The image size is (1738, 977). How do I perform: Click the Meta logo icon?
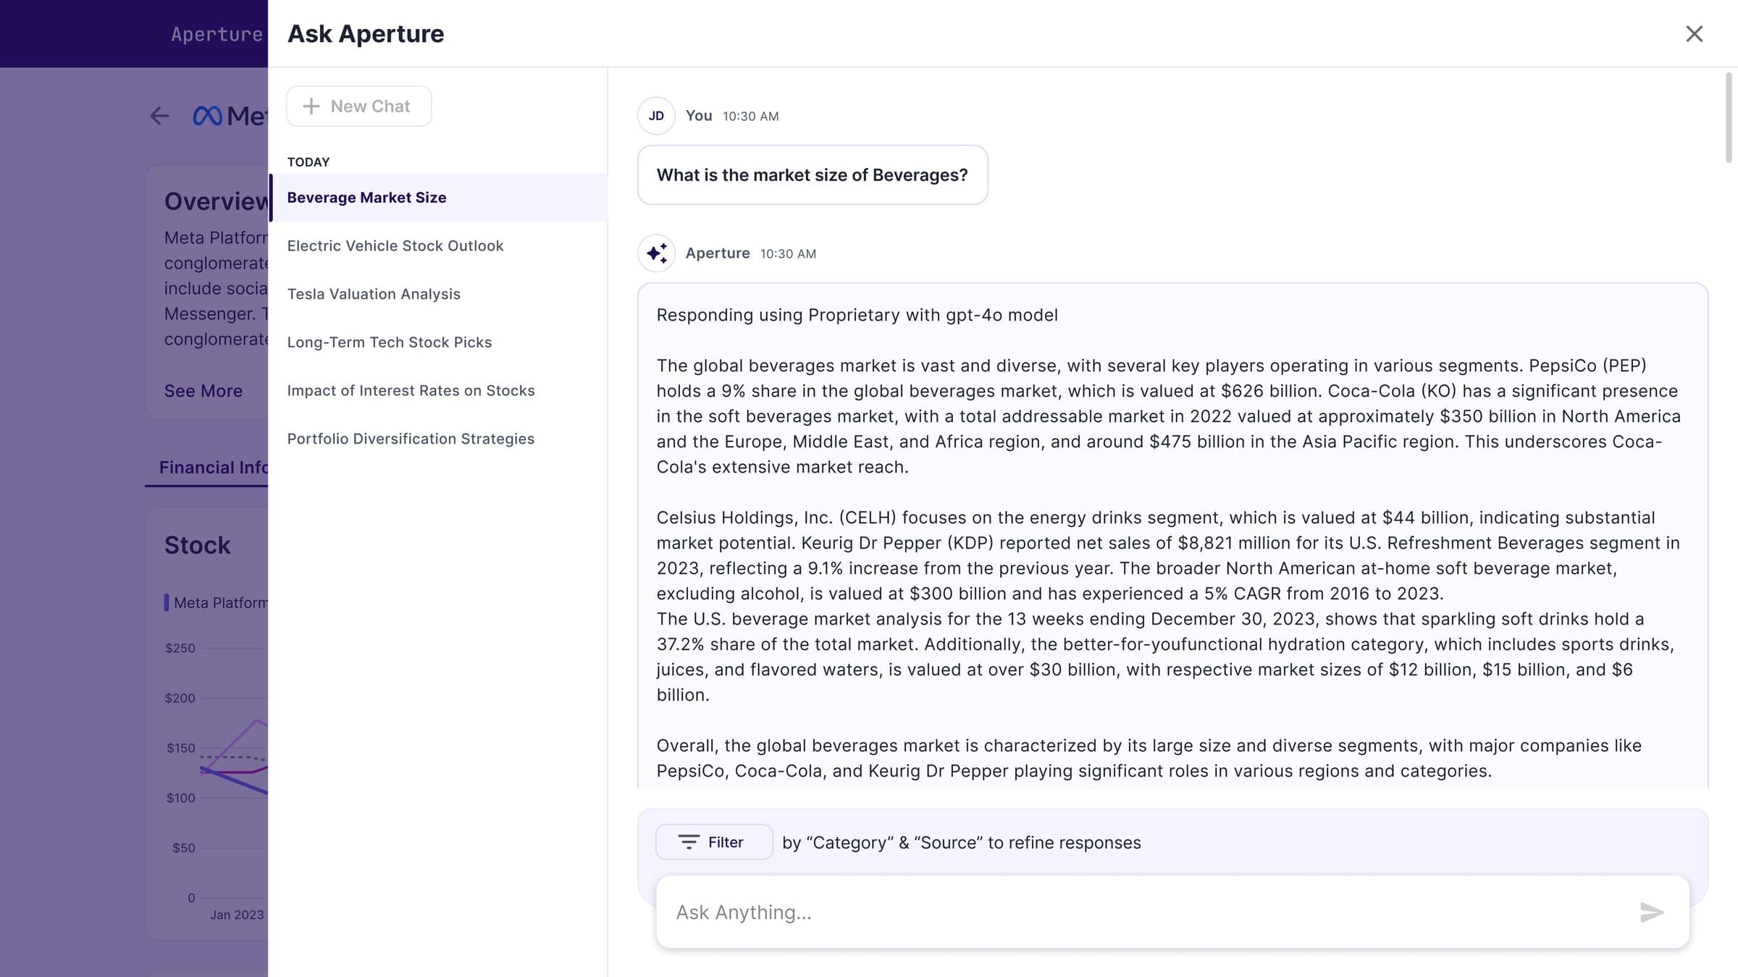coord(208,116)
